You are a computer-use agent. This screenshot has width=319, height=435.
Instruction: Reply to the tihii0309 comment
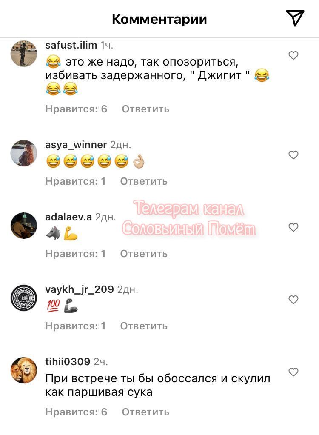145,412
